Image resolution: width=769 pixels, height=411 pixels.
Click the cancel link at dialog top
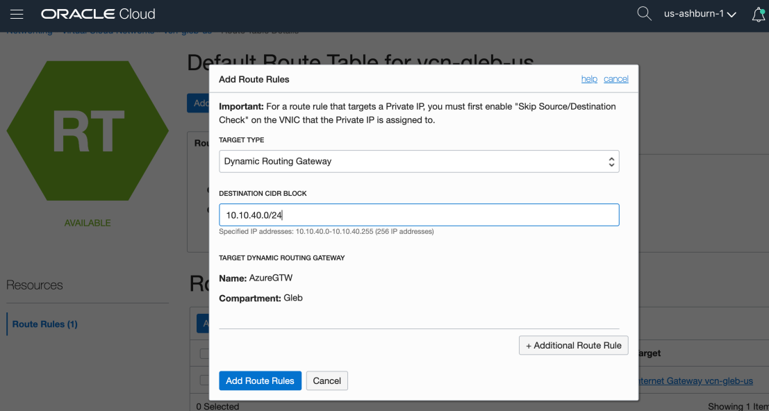615,79
